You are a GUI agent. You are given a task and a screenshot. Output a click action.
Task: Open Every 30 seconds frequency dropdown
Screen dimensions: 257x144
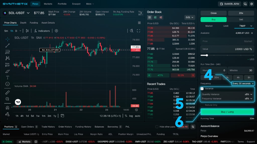243,83
